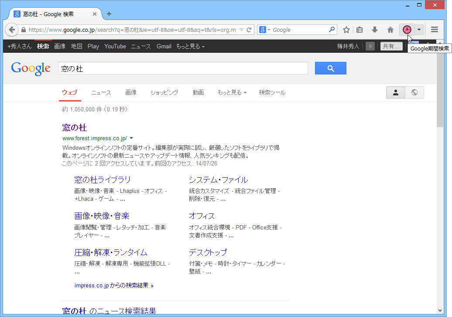Switch to the ショッピング results tab
This screenshot has width=452, height=317.
pyautogui.click(x=164, y=93)
